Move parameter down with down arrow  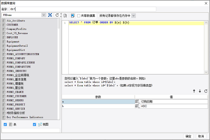pyautogui.click(x=200, y=91)
